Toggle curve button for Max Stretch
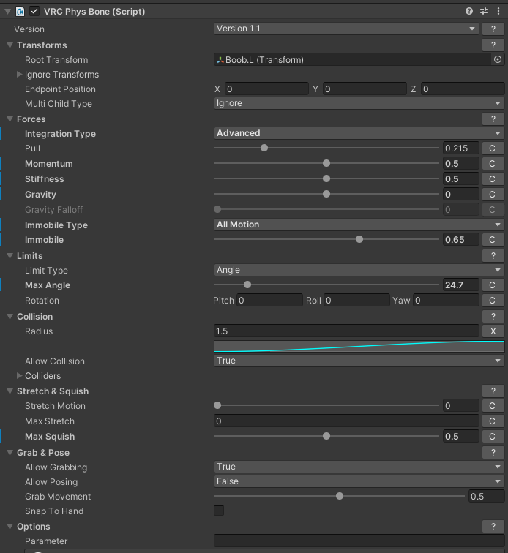 (x=493, y=421)
